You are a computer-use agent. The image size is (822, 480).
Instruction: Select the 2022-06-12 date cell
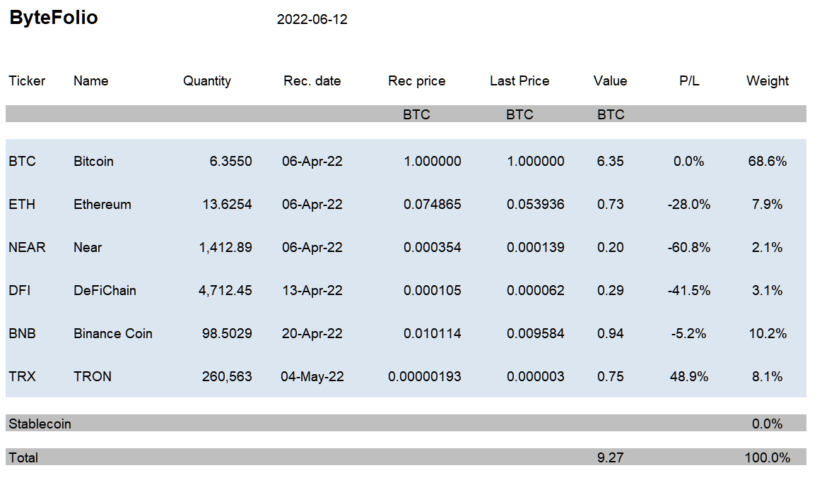point(312,19)
